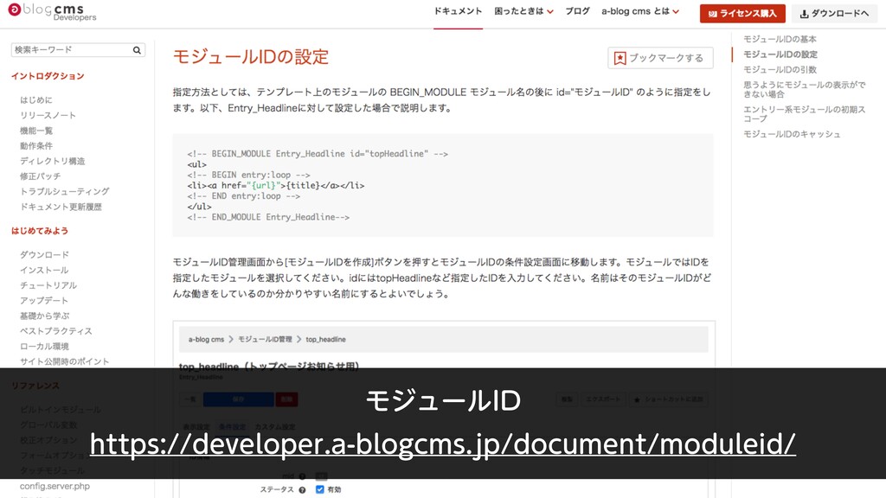This screenshot has height=498, width=886.
Task: Click the a-blog cms Developers logo
Action: point(51,11)
